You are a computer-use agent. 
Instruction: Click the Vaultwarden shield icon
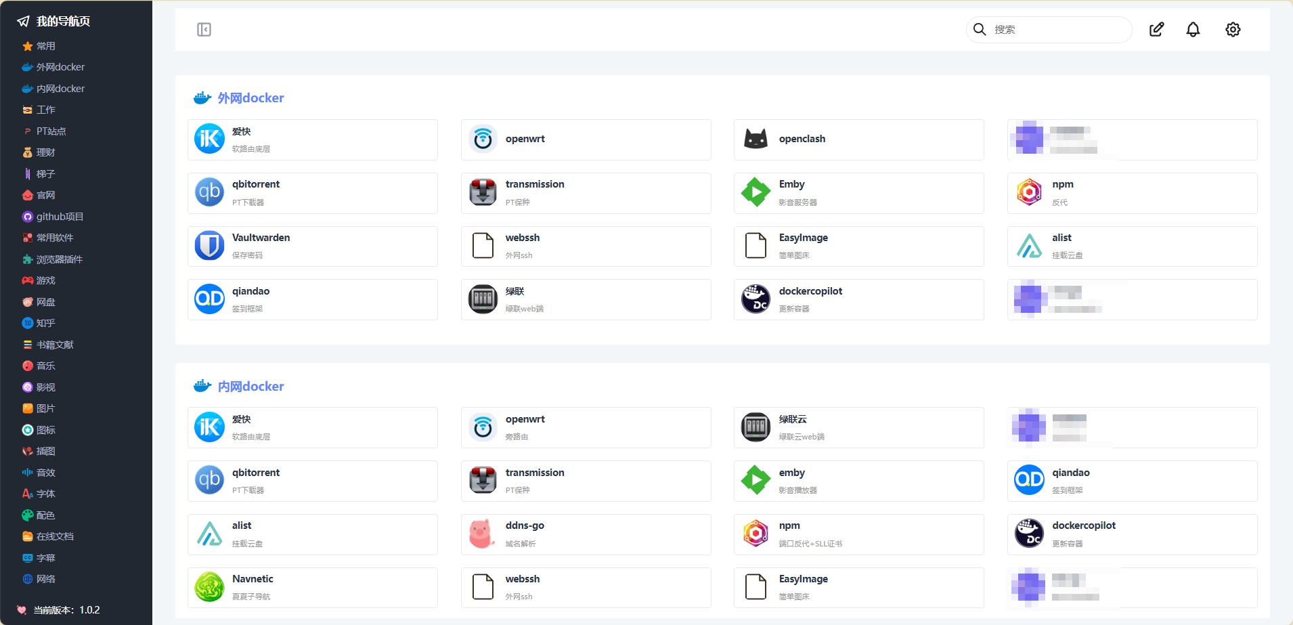click(x=209, y=246)
